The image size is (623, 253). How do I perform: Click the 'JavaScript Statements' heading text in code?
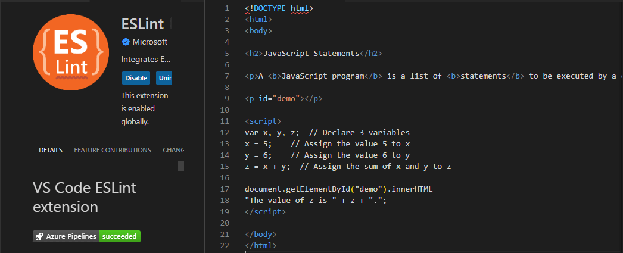311,53
